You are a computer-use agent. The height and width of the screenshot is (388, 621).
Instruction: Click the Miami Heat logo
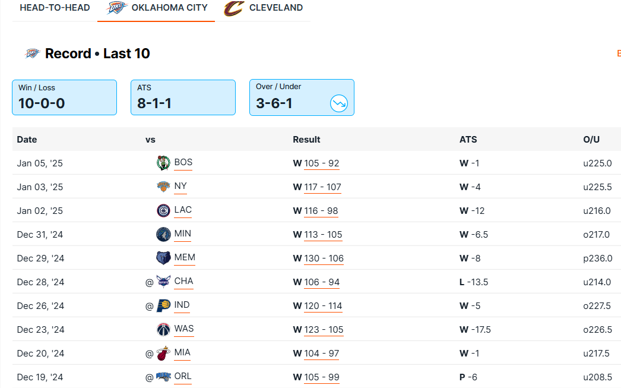[x=163, y=353]
